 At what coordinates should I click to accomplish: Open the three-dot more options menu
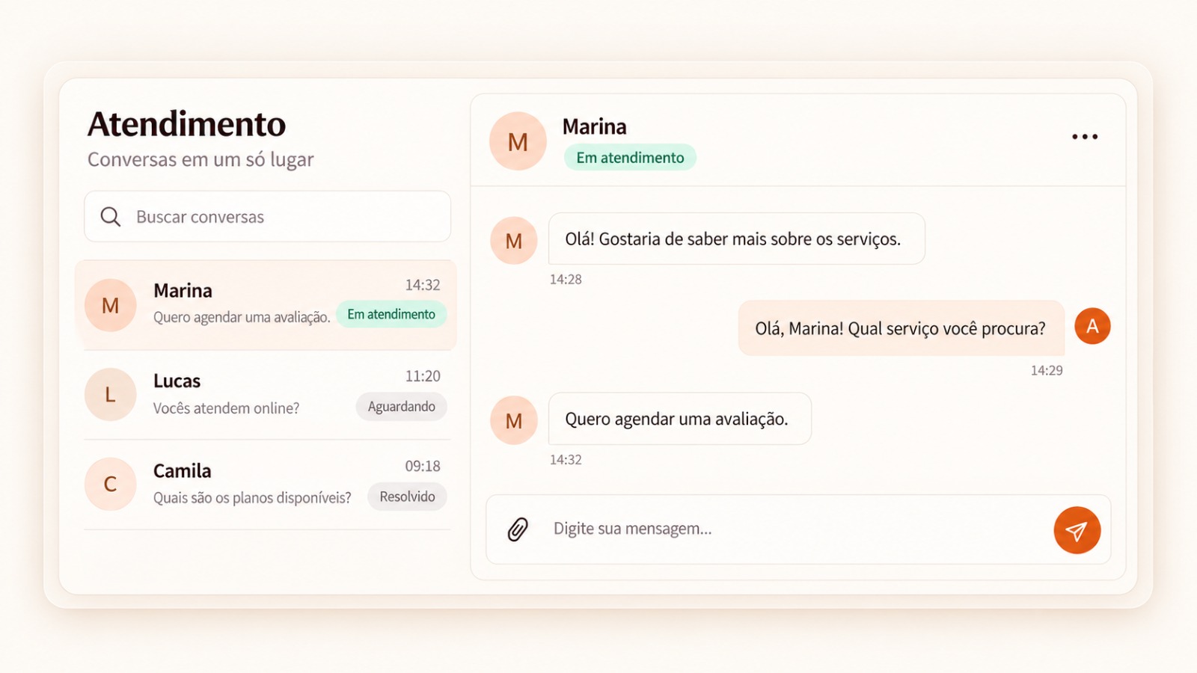point(1085,137)
